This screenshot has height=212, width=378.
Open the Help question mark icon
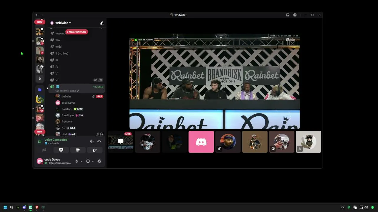pyautogui.click(x=295, y=15)
